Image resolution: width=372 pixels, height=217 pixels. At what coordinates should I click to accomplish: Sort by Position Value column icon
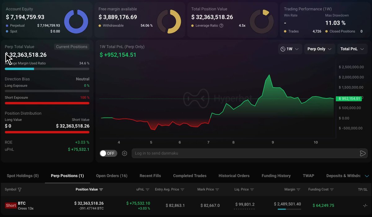tap(101, 189)
